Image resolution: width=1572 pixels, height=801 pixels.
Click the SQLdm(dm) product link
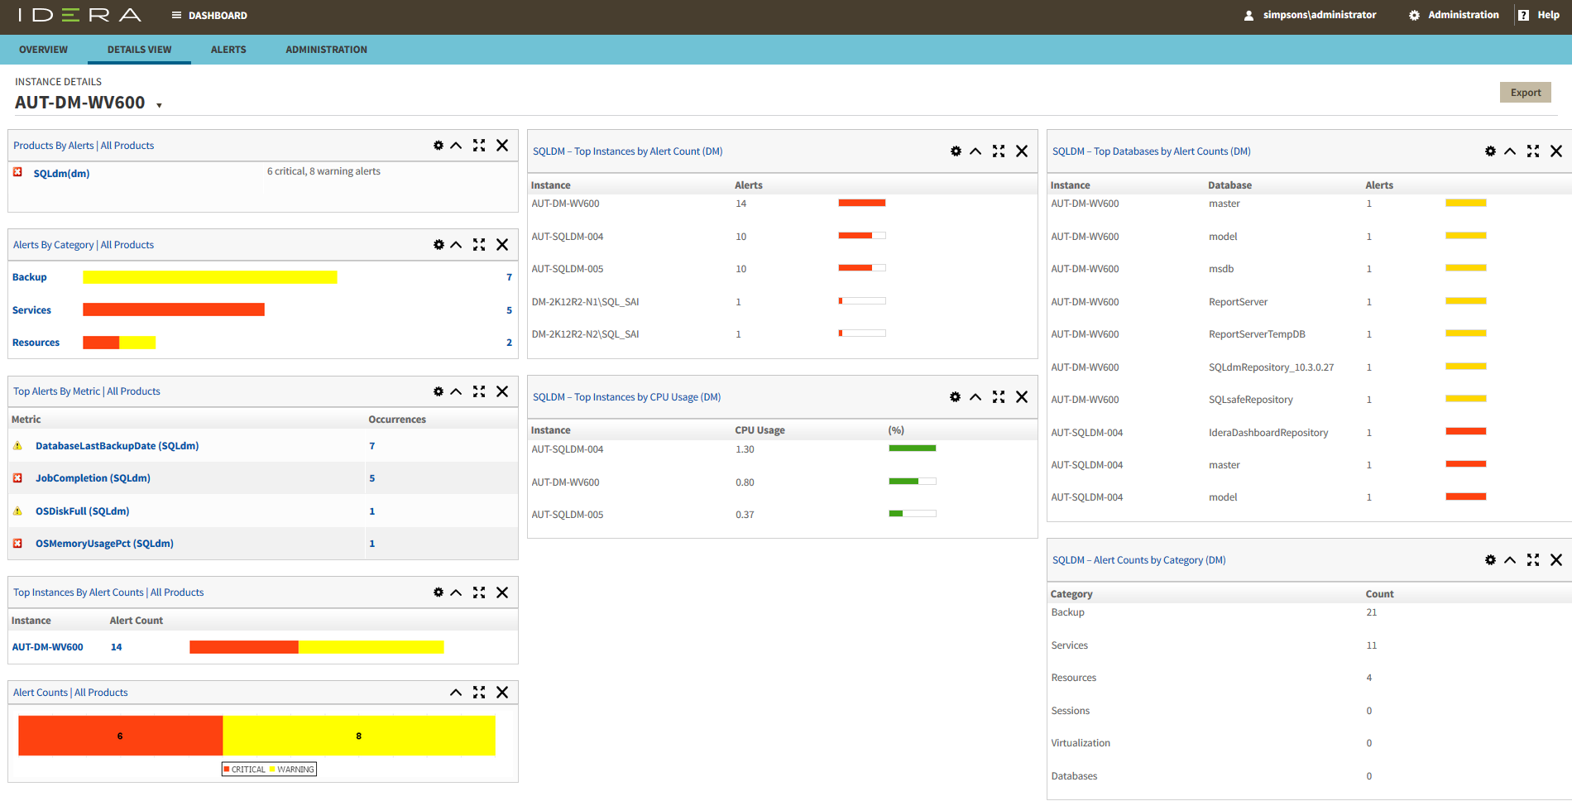click(x=61, y=174)
